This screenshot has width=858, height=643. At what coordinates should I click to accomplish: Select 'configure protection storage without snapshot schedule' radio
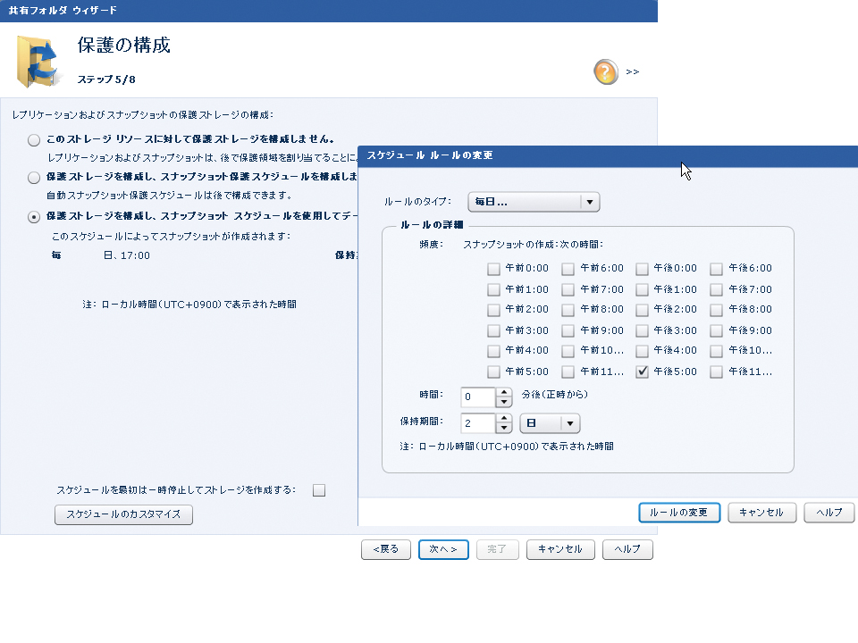(x=34, y=178)
